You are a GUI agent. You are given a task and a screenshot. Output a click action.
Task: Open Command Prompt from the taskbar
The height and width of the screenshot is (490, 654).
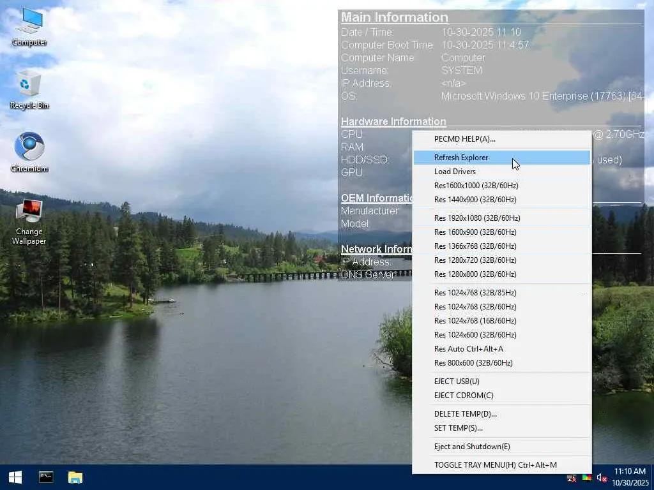(46, 477)
